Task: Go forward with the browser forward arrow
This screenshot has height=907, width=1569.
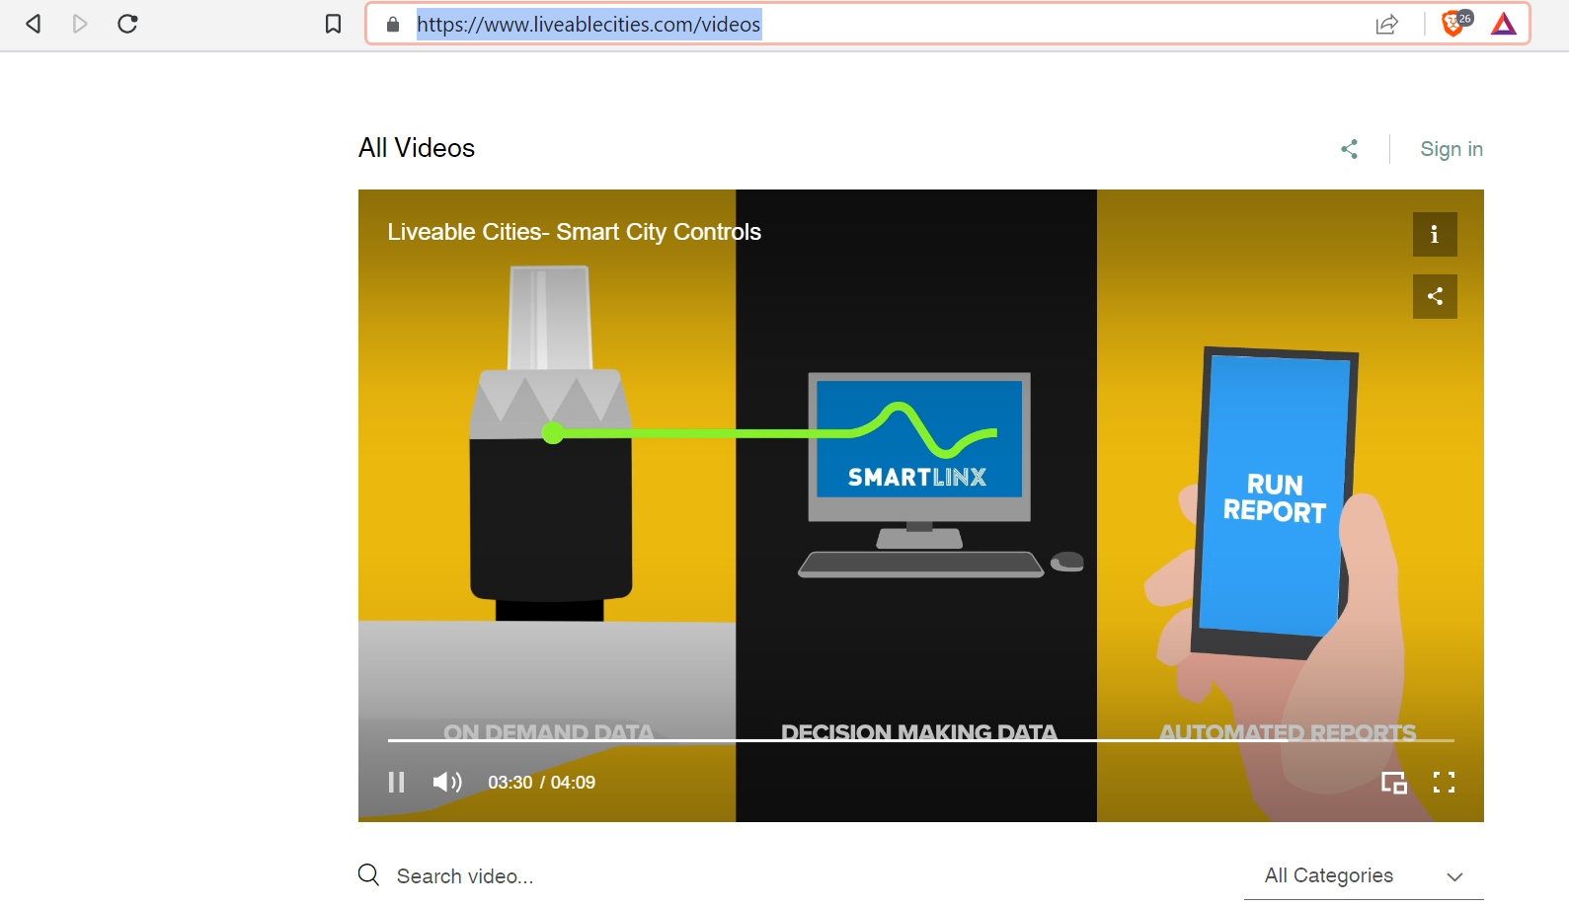Action: click(80, 24)
